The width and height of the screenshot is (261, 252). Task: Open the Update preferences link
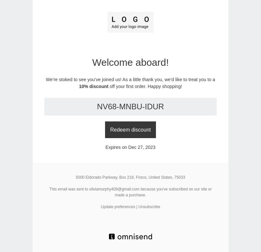pyautogui.click(x=118, y=207)
